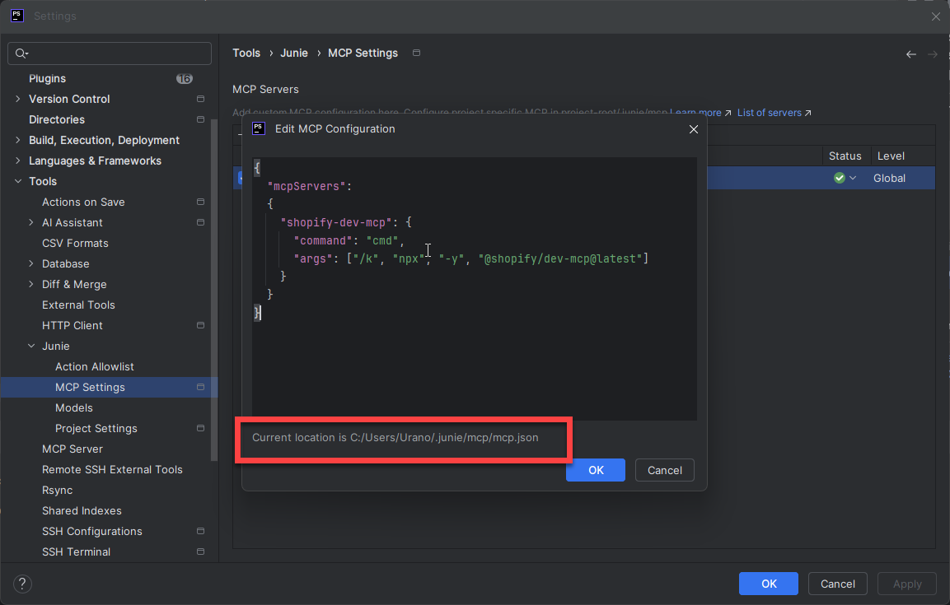950x605 pixels.
Task: Open the server status dropdown chevron
Action: tap(853, 178)
